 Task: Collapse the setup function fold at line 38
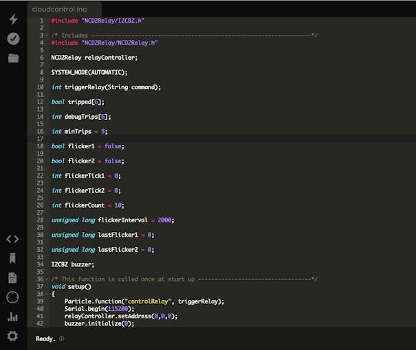click(47, 294)
